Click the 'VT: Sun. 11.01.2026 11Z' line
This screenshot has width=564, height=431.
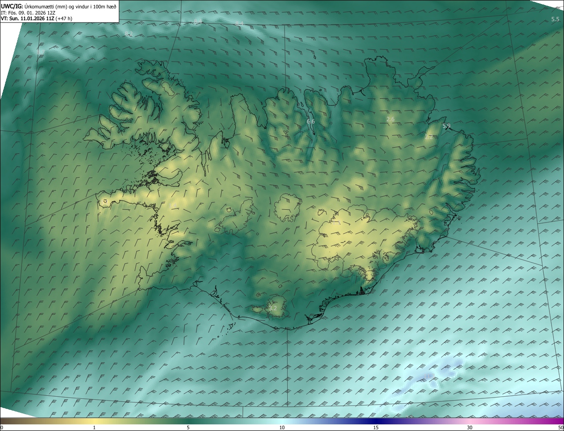coord(27,19)
